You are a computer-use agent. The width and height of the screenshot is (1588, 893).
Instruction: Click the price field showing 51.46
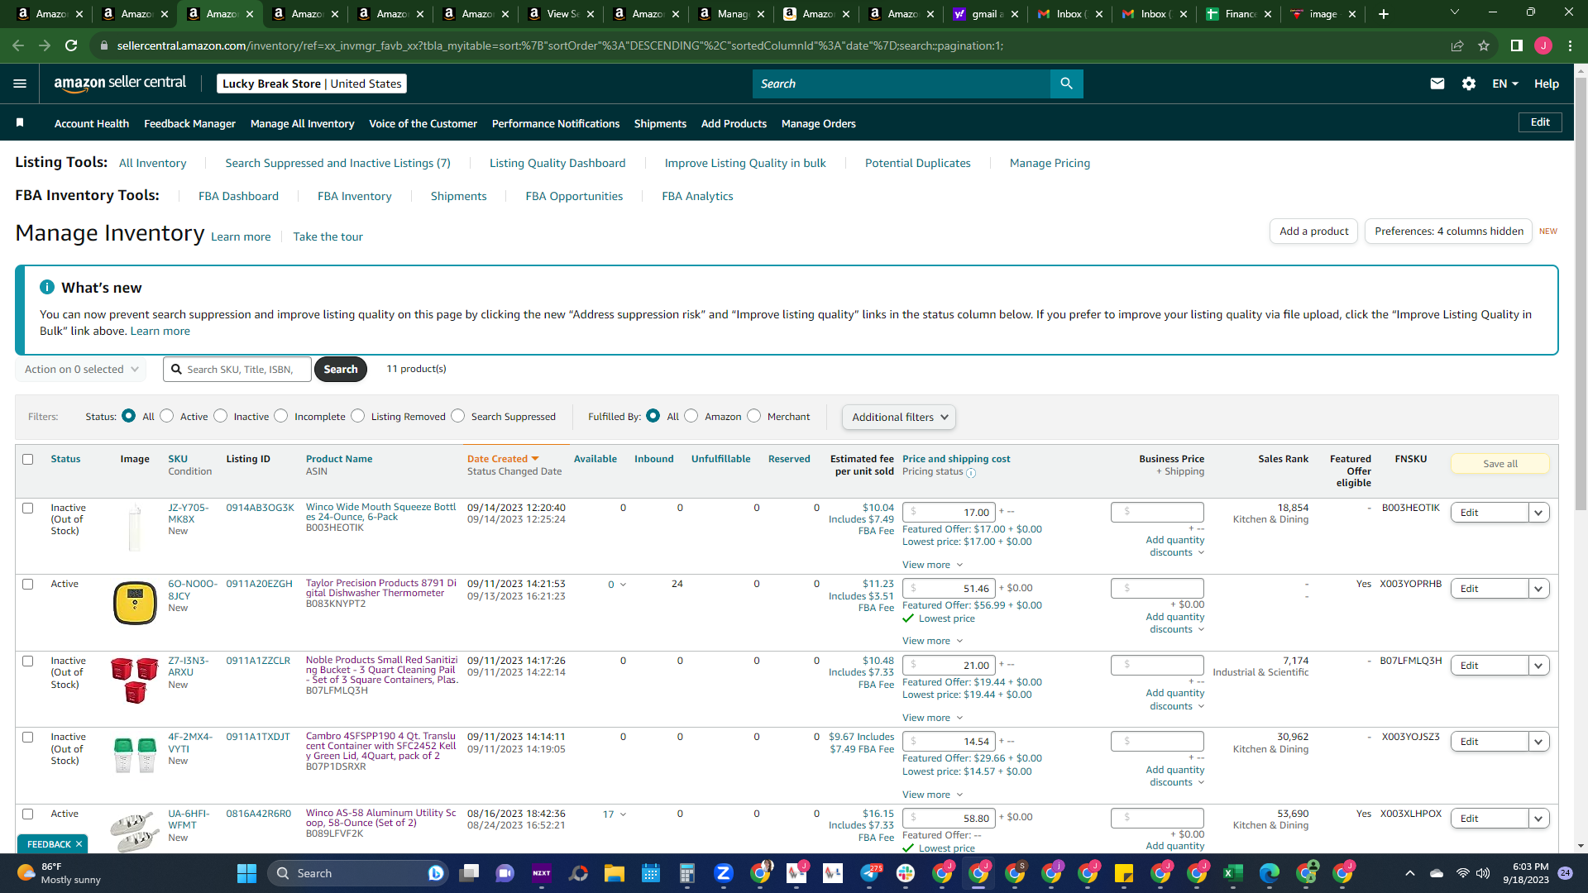click(x=949, y=589)
